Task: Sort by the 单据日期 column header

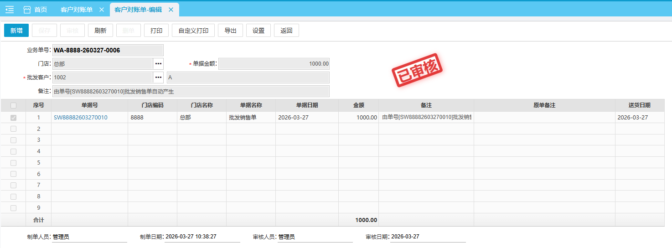Action: point(307,105)
